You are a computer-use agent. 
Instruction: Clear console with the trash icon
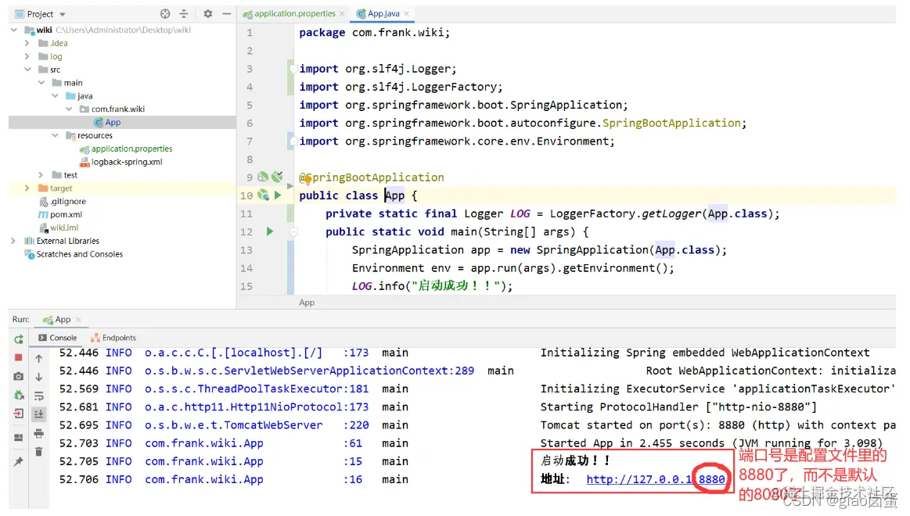(x=39, y=452)
